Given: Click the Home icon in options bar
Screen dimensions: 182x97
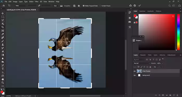Looking at the screenshot, I should pos(4,5).
